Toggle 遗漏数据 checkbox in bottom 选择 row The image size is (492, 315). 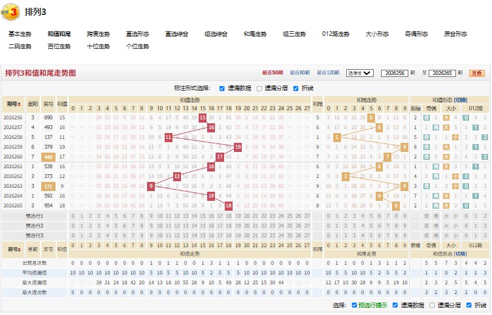click(395, 305)
